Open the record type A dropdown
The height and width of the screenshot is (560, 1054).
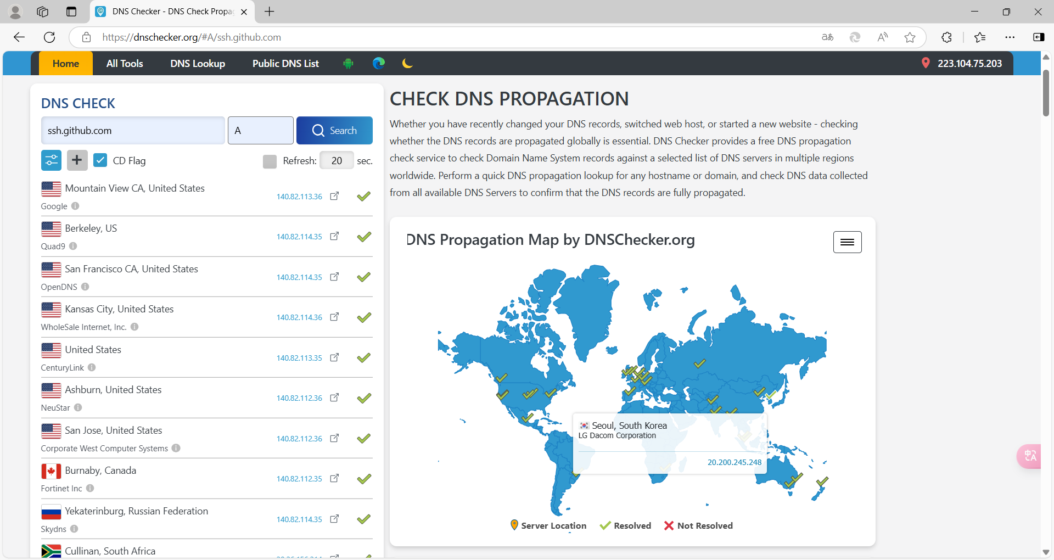261,130
